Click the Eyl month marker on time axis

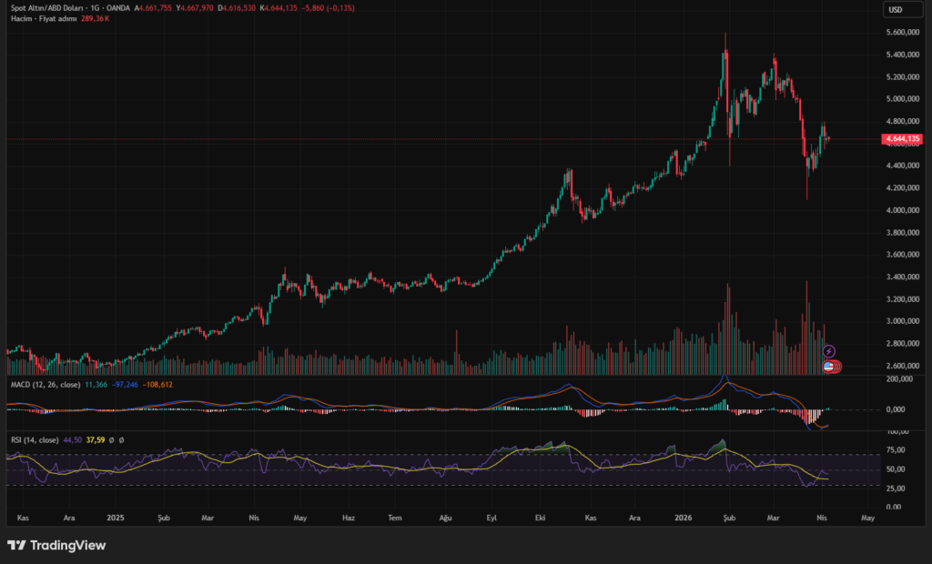click(494, 517)
